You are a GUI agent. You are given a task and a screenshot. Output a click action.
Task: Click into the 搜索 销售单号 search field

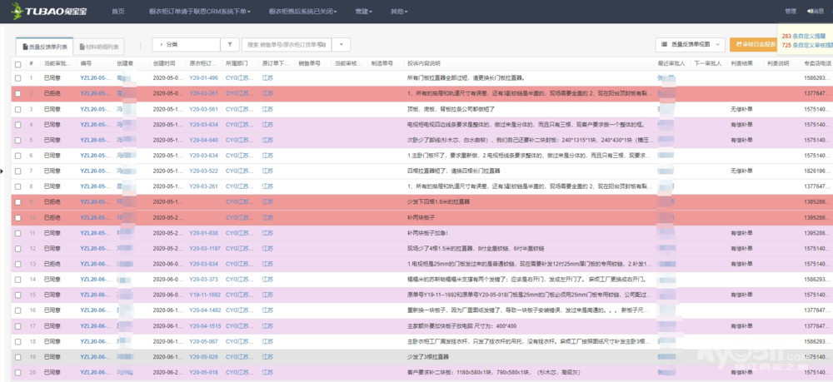(287, 44)
